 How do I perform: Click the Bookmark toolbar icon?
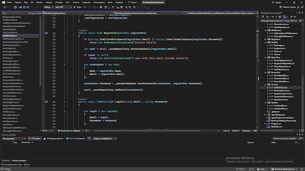click(x=134, y=7)
